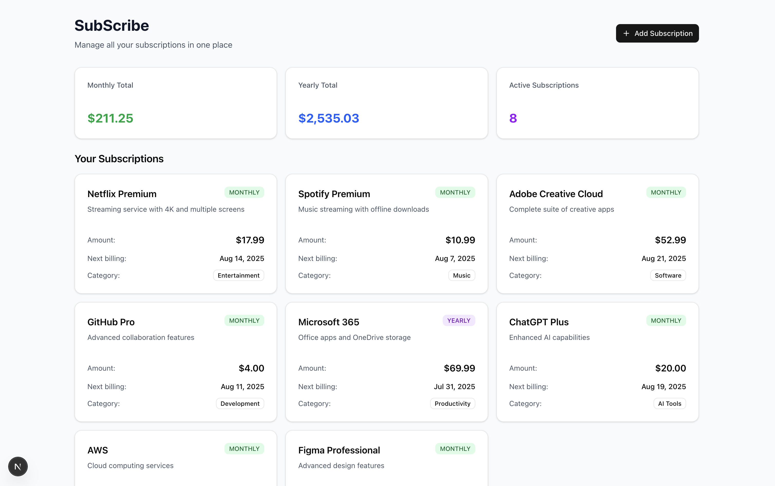Open the Adobe Creative Cloud title

click(556, 194)
